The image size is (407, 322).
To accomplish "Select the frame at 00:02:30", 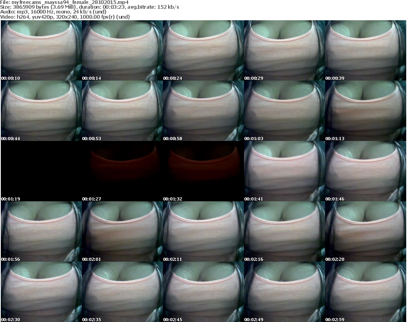I will pos(41,292).
